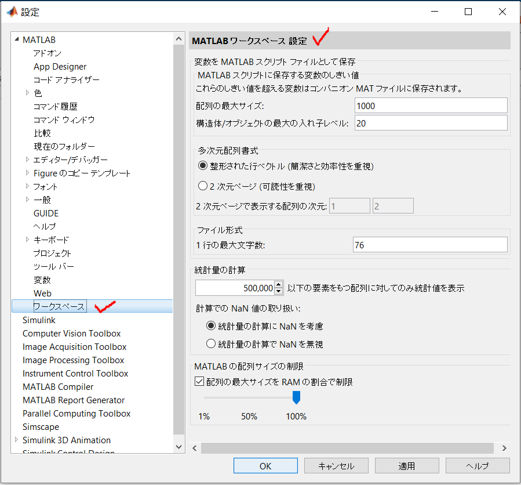The width and height of the screenshot is (521, 485).
Task: Collapse the MATLAB tree node
Action: coord(17,39)
